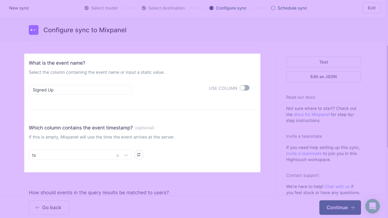Viewport: 388px width, 218px height.
Task: Open the chat support bubble
Action: [x=373, y=206]
